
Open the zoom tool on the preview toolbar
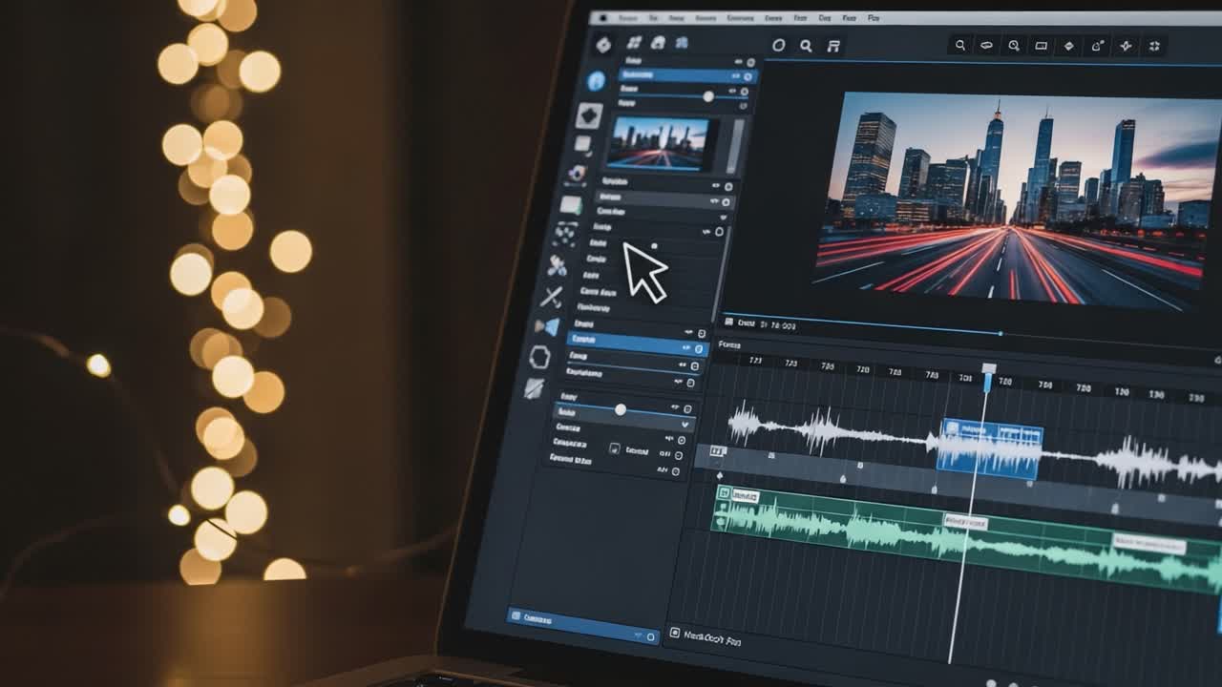pyautogui.click(x=1014, y=45)
